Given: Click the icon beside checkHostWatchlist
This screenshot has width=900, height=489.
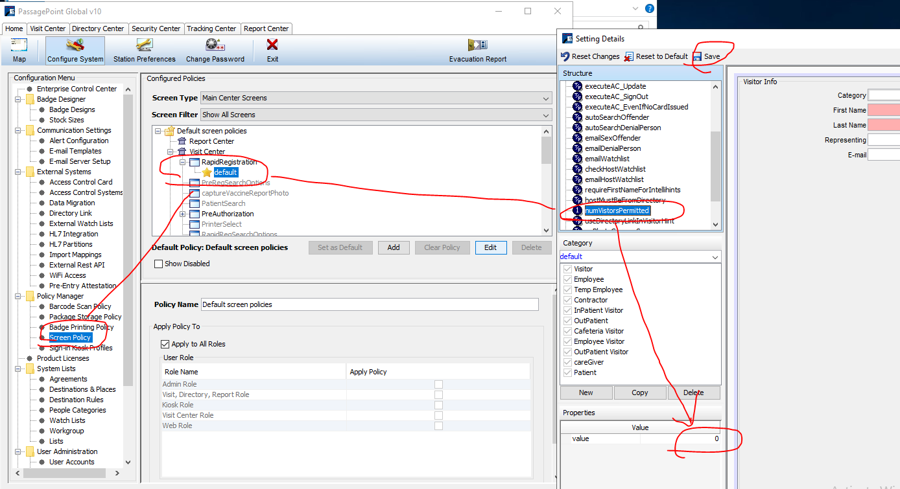Looking at the screenshot, I should click(x=577, y=169).
